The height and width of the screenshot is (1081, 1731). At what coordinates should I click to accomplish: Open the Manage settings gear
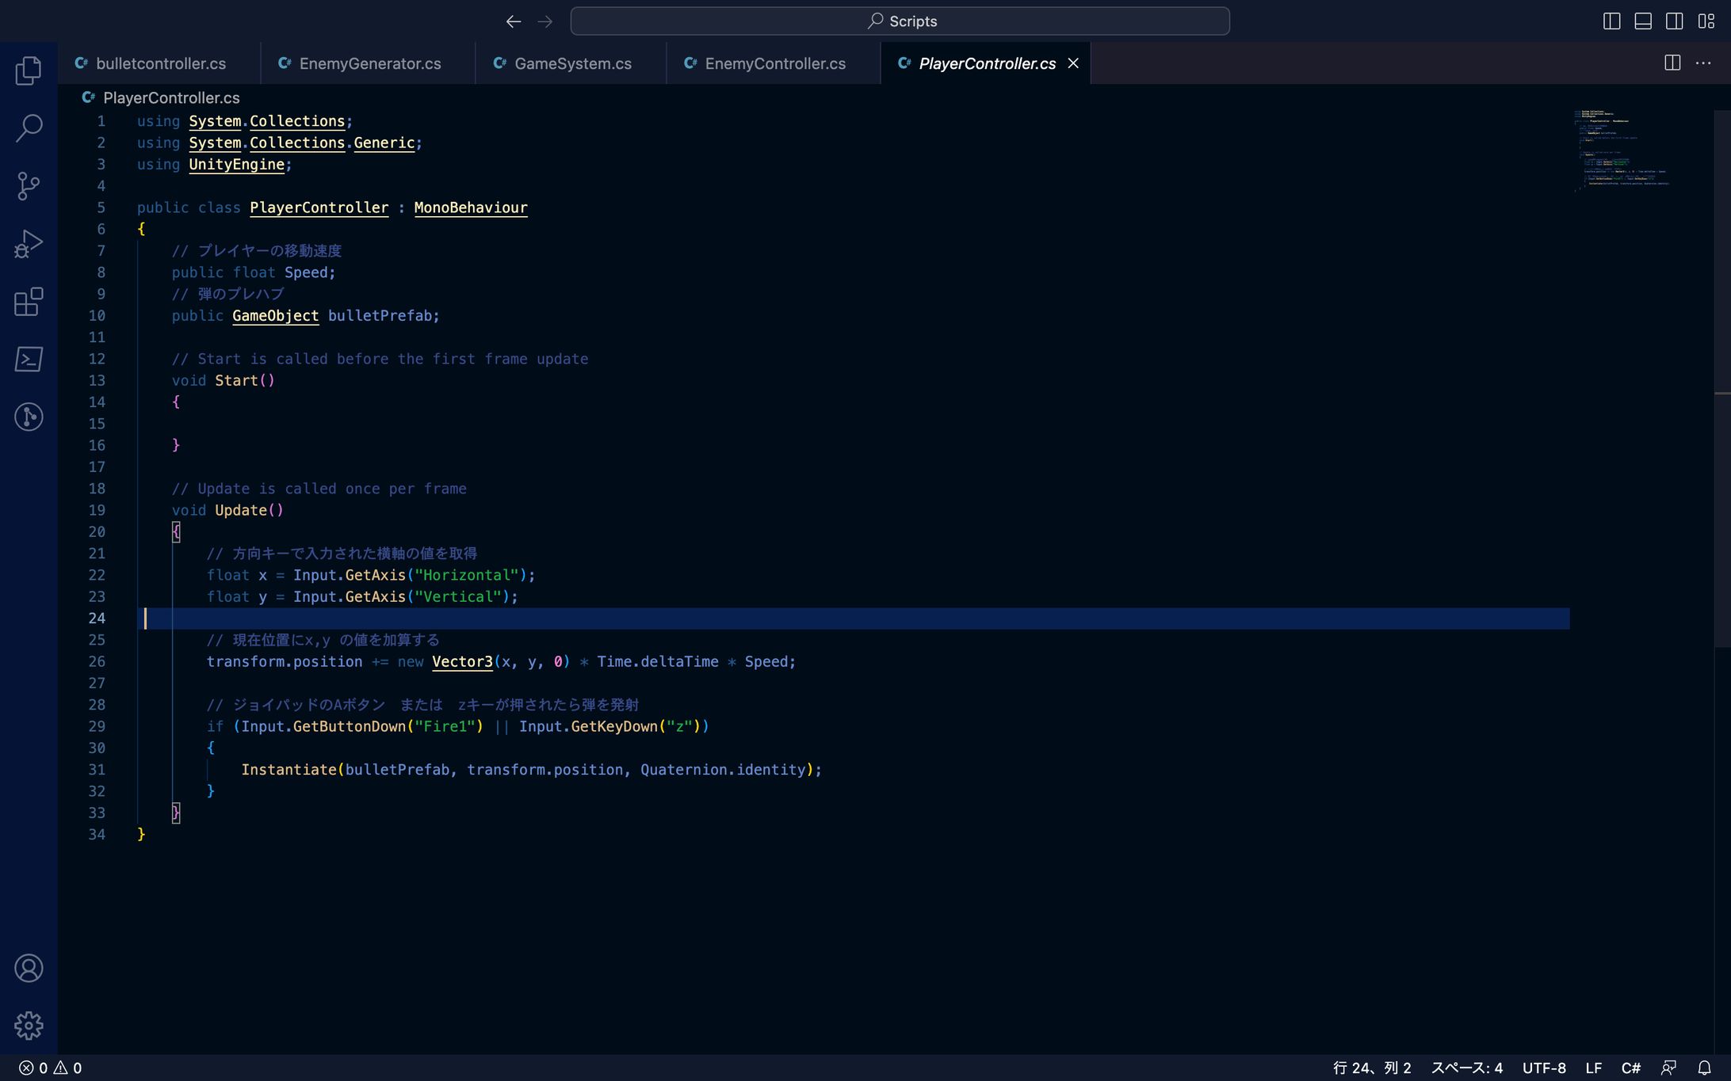[x=29, y=1026]
